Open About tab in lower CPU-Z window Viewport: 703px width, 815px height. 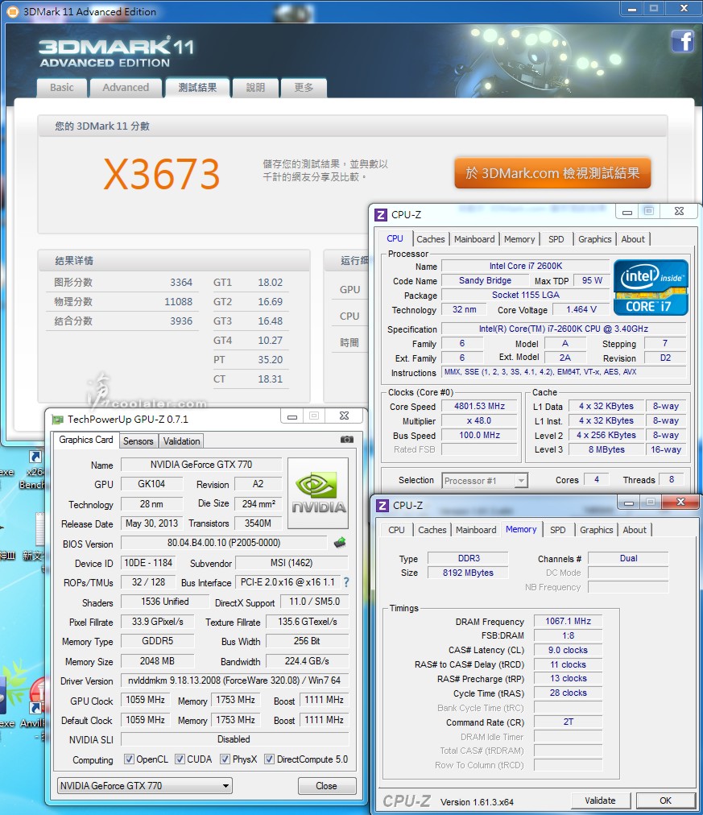point(635,530)
